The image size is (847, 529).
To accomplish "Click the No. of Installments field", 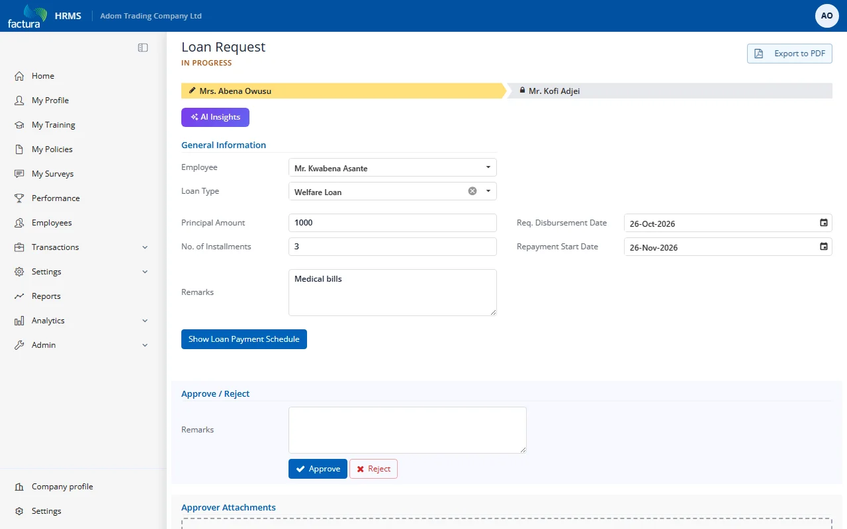I will click(392, 247).
